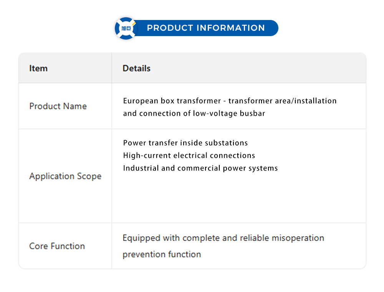The image size is (384, 292).
Task: Click the word "misoperation"
Action: click(298, 238)
